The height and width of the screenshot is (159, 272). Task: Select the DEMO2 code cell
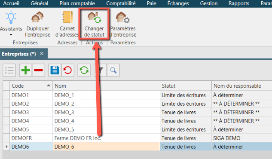(x=31, y=104)
